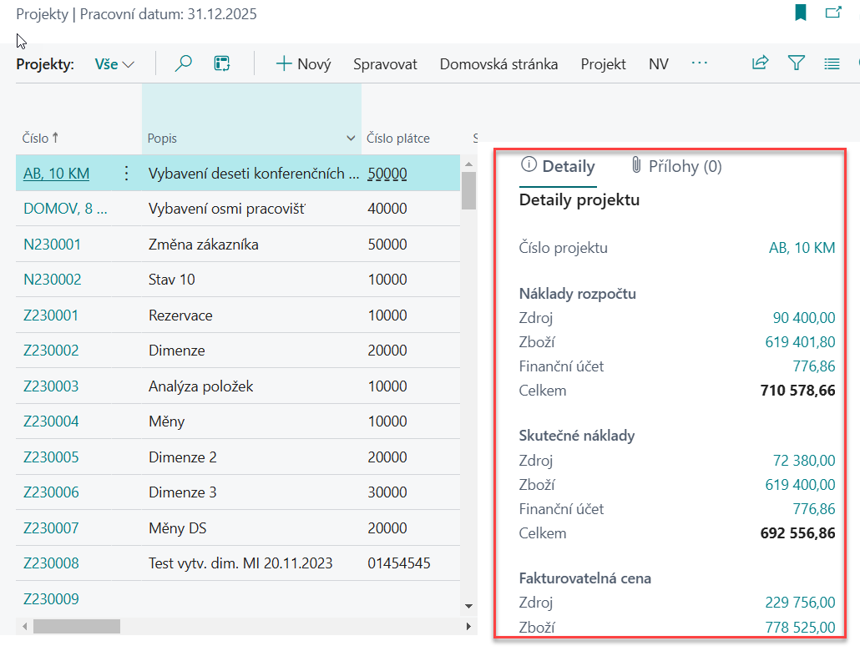Image resolution: width=860 pixels, height=651 pixels.
Task: Open row options for AB, 10 KM
Action: tap(126, 174)
